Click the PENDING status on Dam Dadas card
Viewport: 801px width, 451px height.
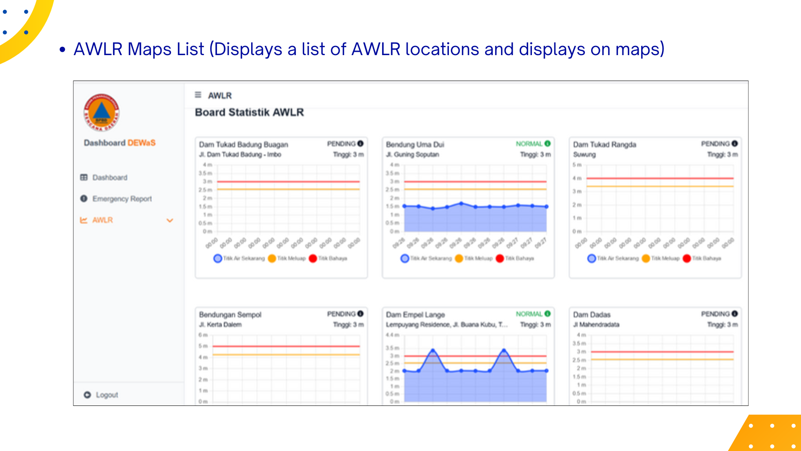(715, 314)
